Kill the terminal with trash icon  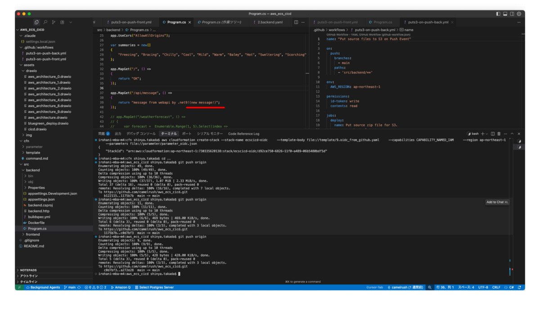tap(499, 134)
